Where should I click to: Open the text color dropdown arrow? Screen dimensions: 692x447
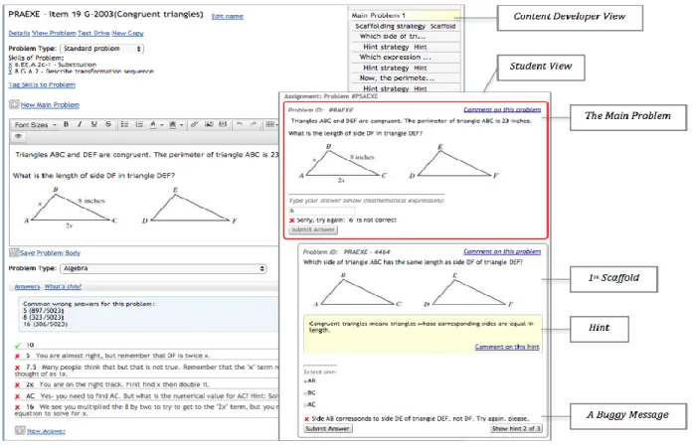tap(161, 125)
